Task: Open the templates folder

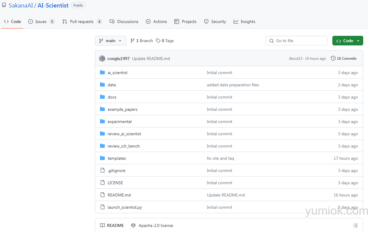Action: coord(117,158)
